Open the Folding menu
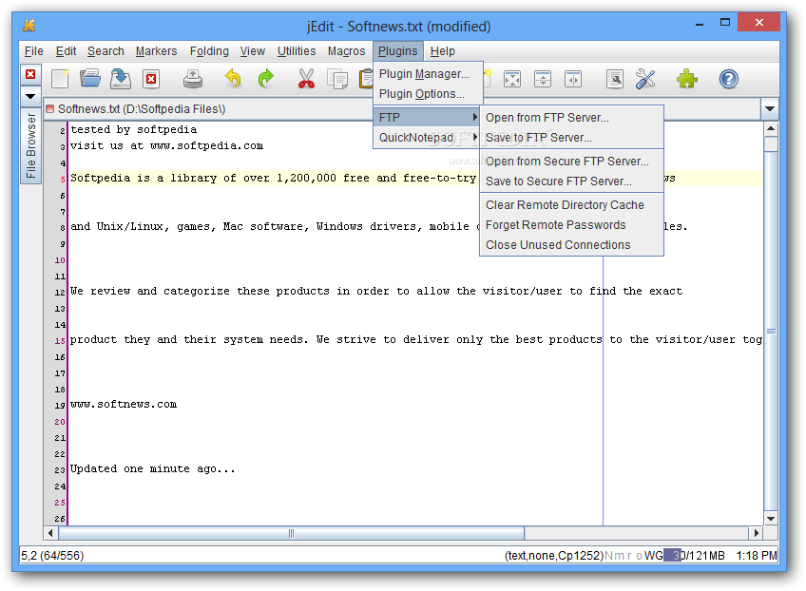The image size is (806, 591). (209, 51)
